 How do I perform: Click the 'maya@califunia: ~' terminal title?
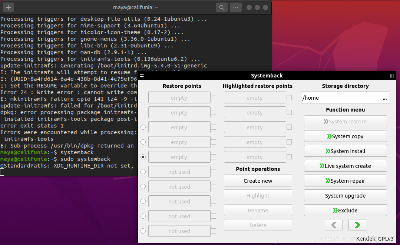pyautogui.click(x=135, y=8)
